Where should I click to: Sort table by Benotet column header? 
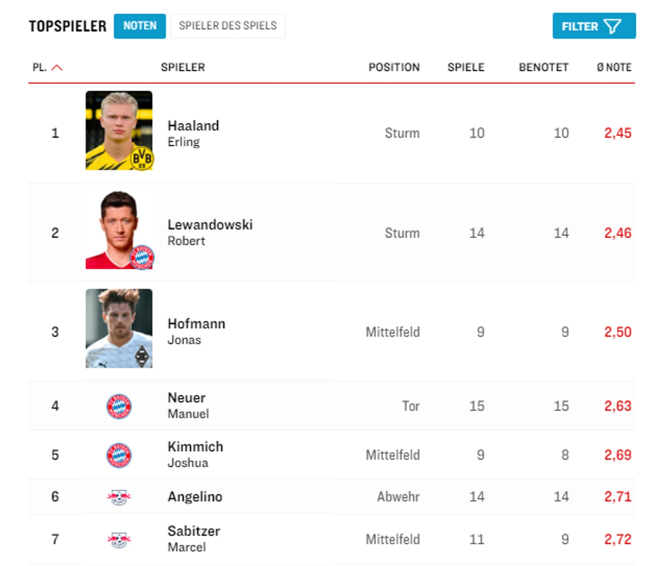click(544, 67)
